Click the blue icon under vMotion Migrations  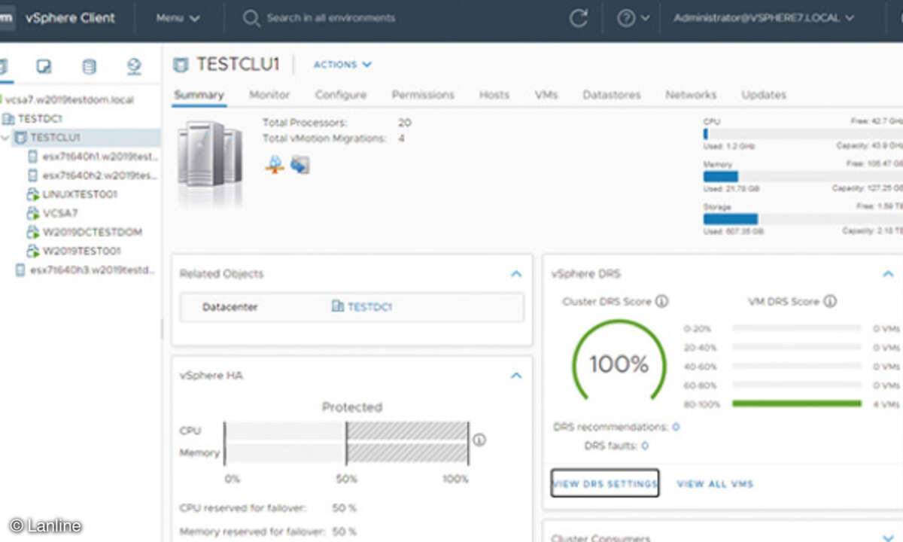coord(300,164)
